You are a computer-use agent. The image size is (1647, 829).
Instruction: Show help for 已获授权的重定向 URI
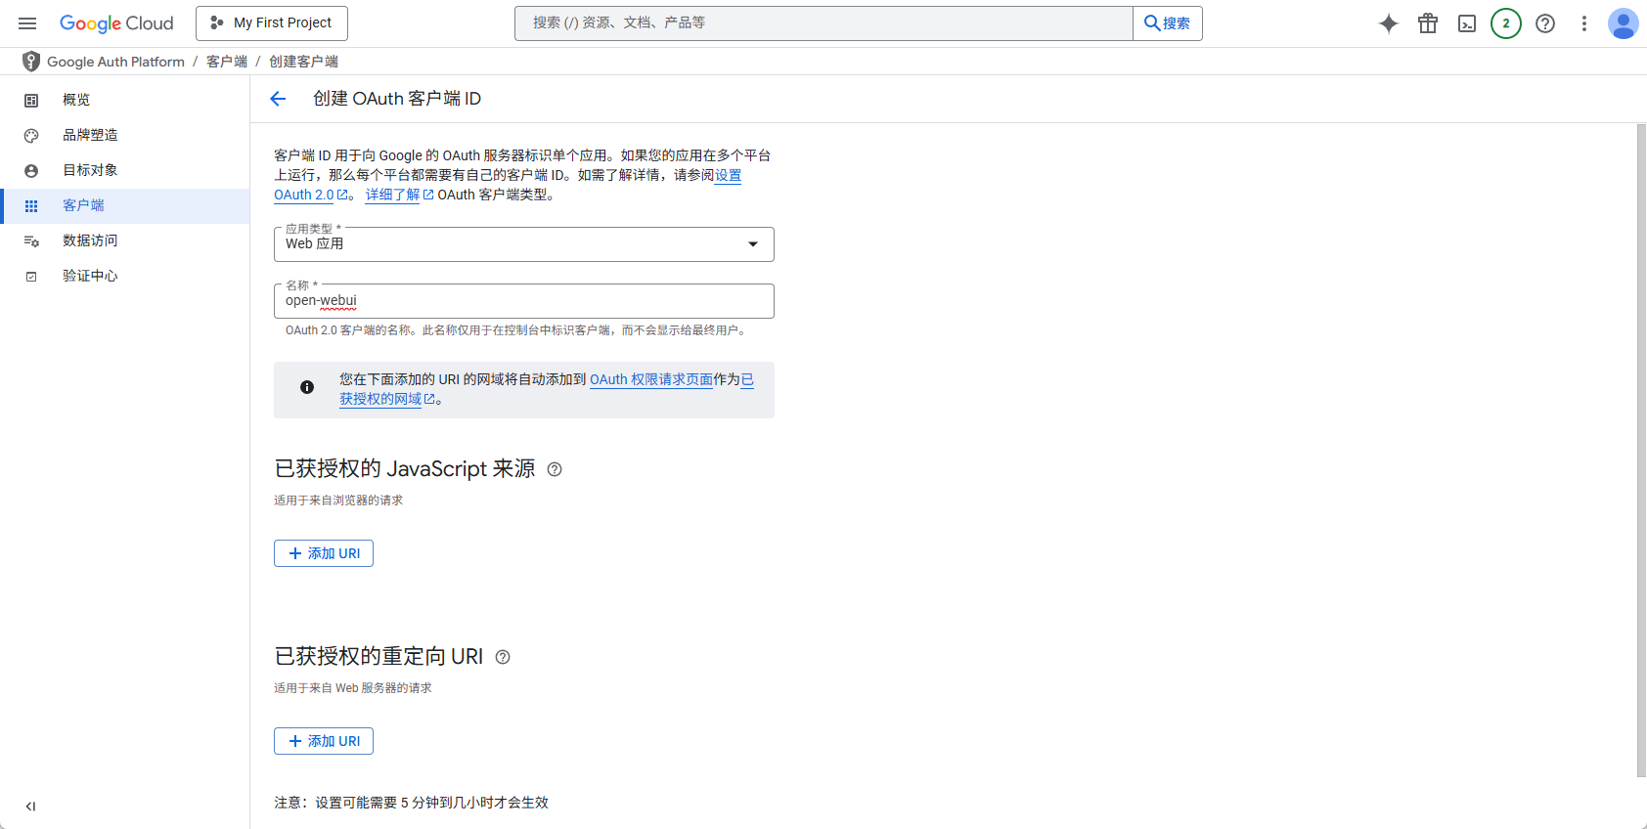coord(503,657)
